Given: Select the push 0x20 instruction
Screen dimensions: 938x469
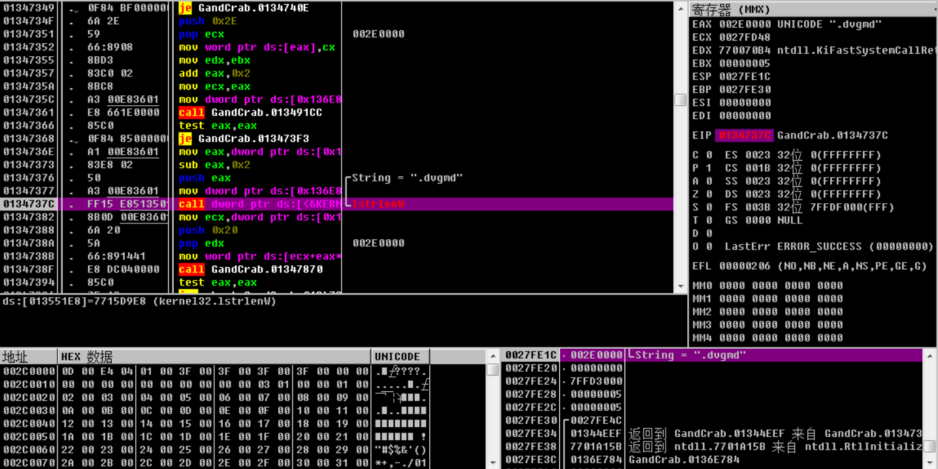Looking at the screenshot, I should pos(208,230).
